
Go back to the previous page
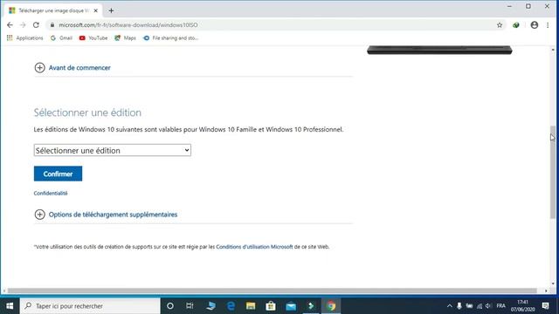10,25
